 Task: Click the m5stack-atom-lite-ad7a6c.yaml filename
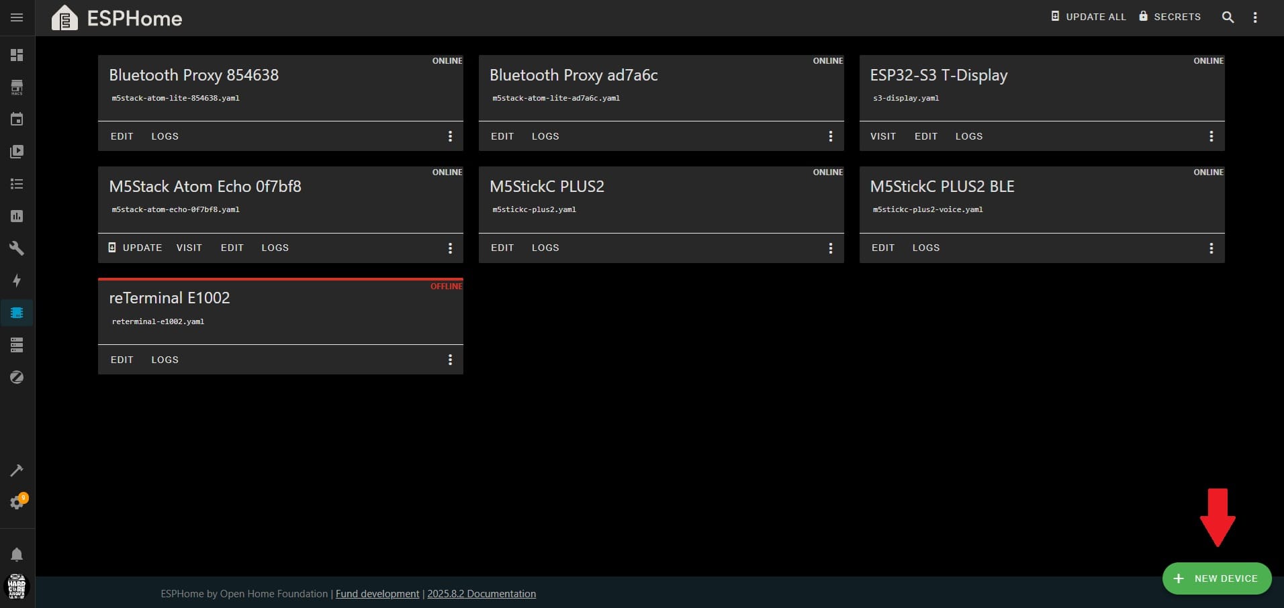click(x=556, y=98)
